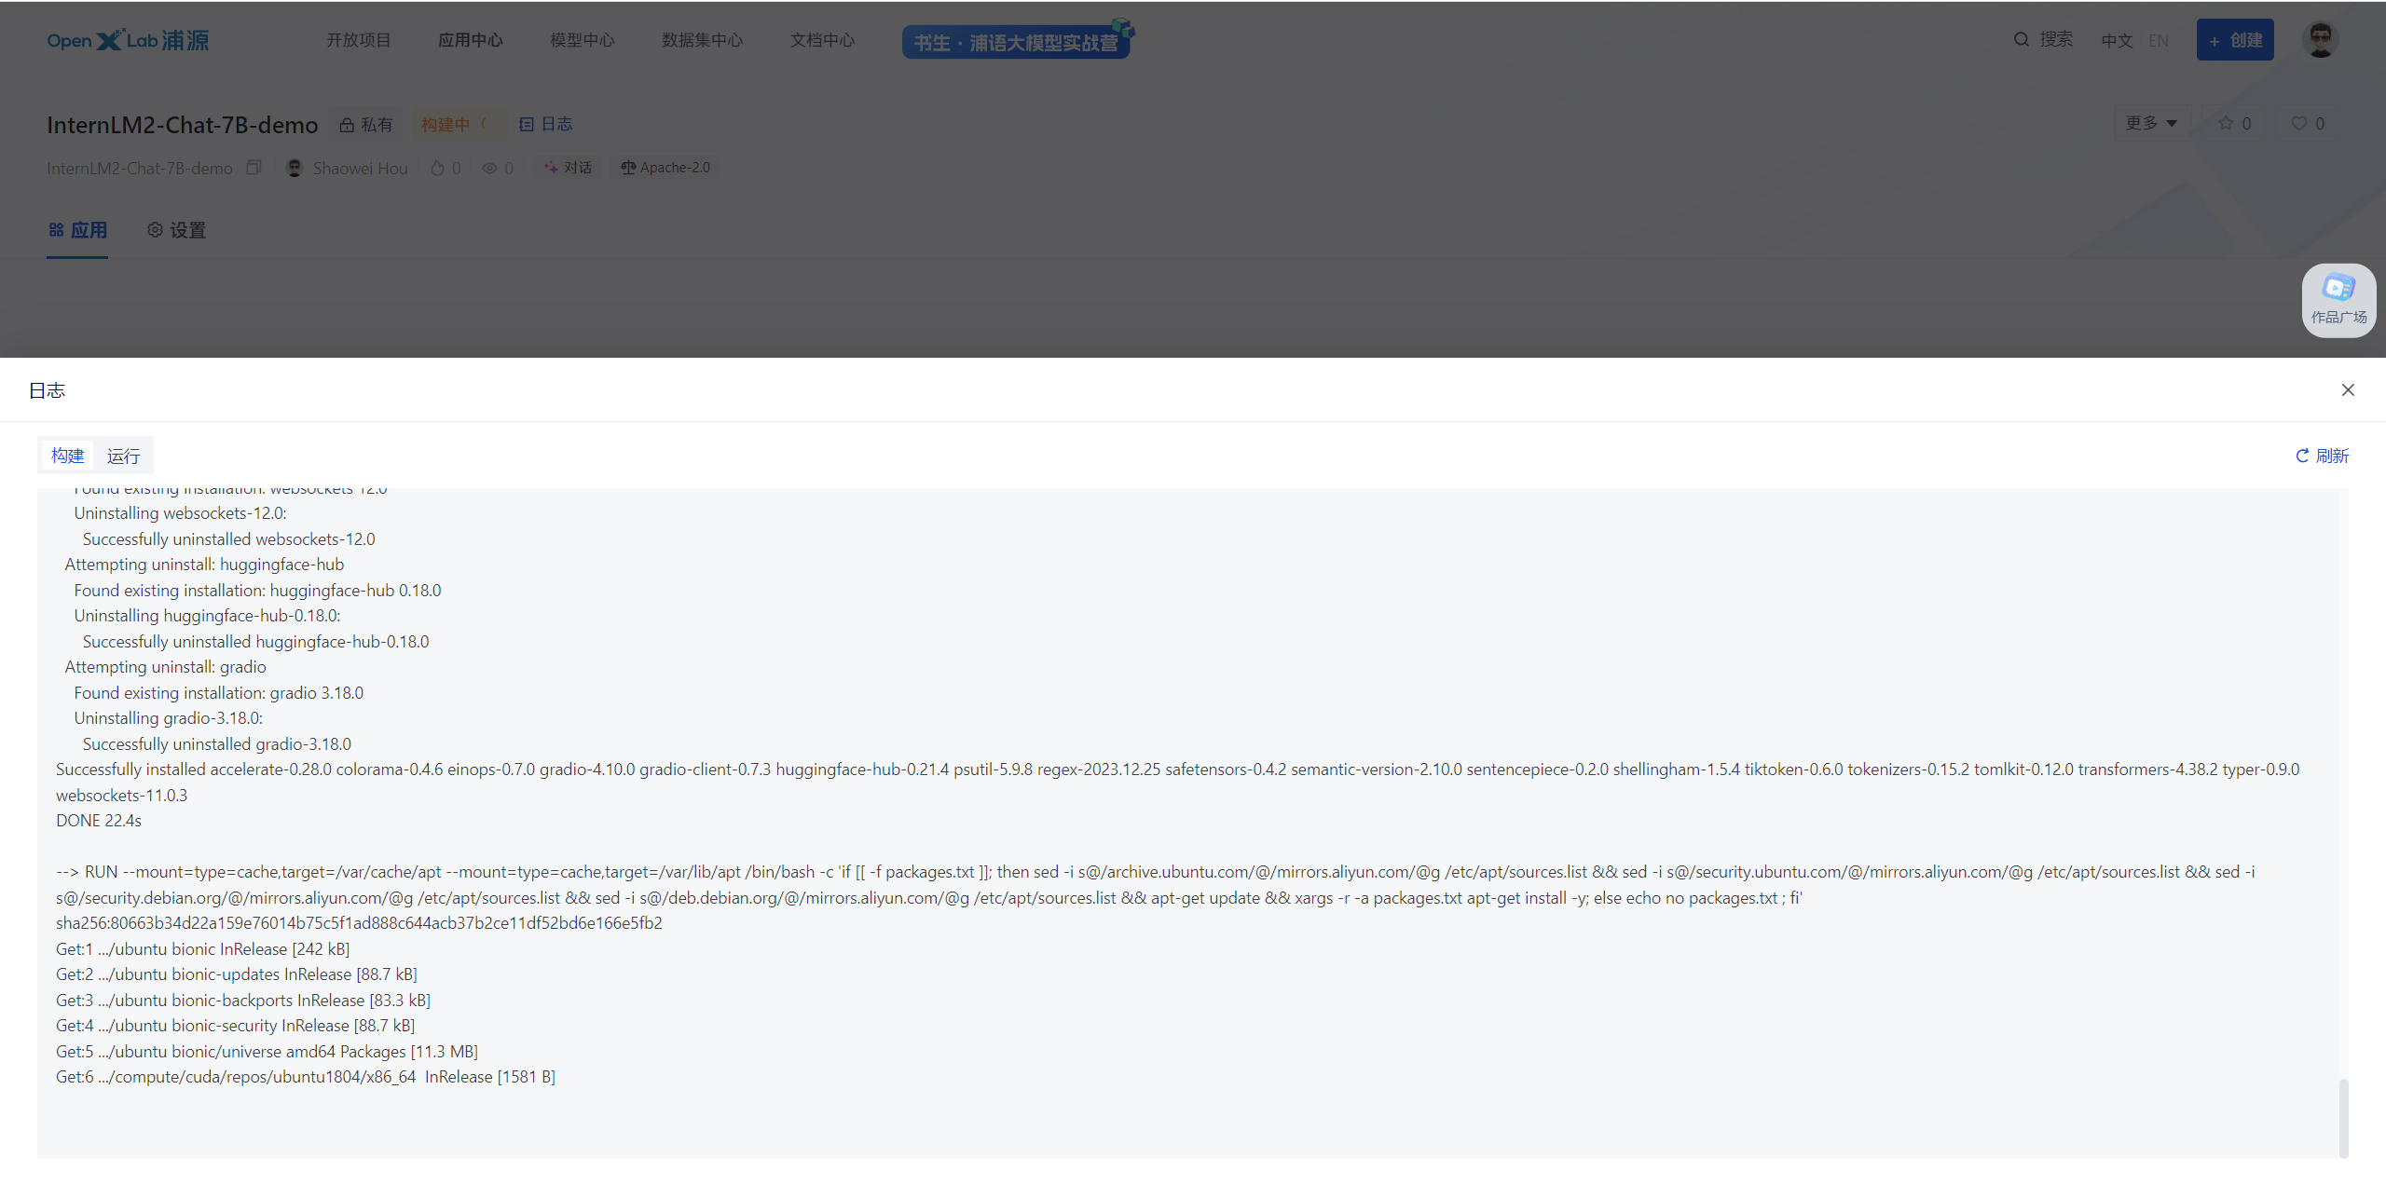Switch to the 运行 log tab

click(123, 456)
